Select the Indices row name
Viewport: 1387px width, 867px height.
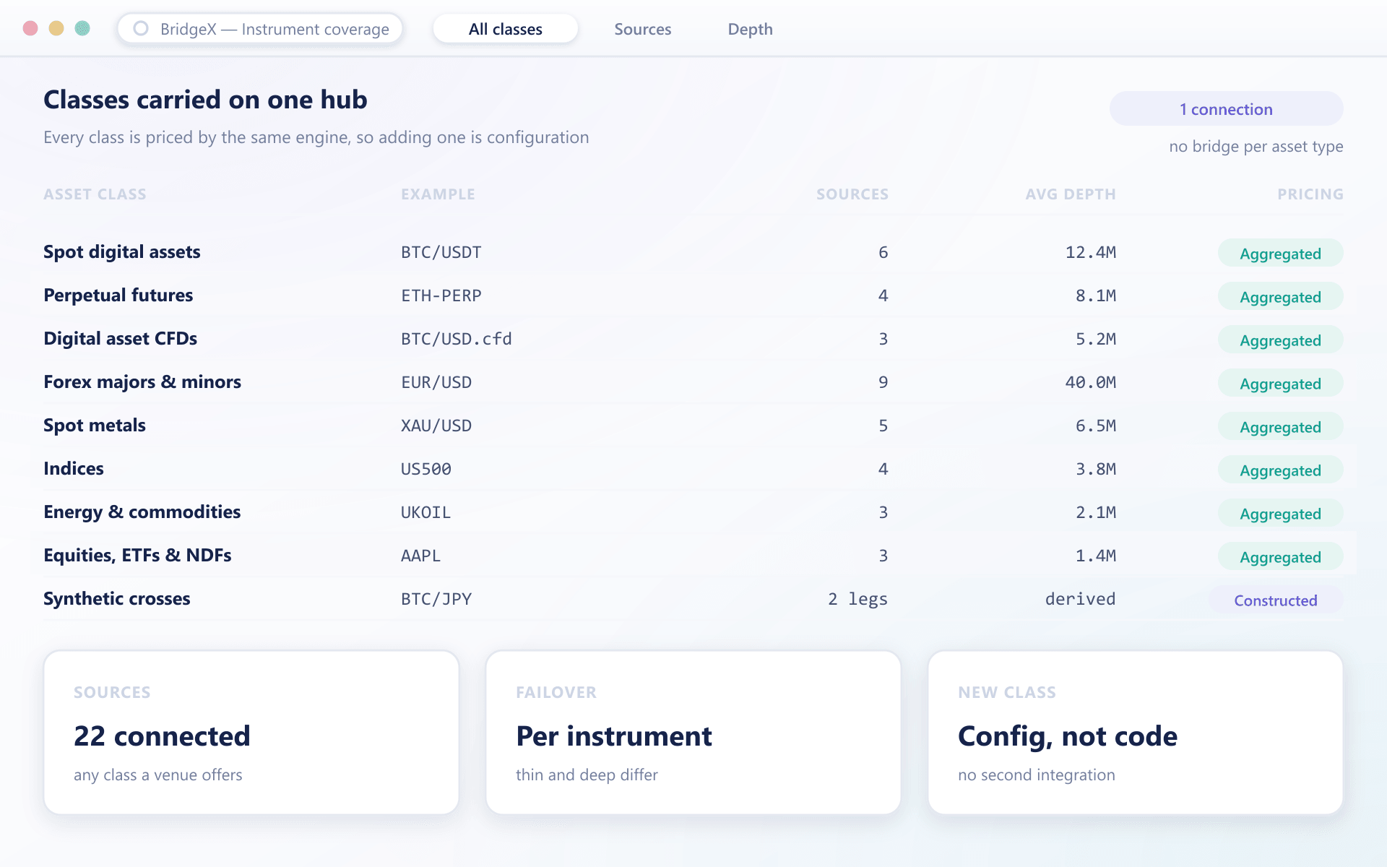(x=74, y=469)
